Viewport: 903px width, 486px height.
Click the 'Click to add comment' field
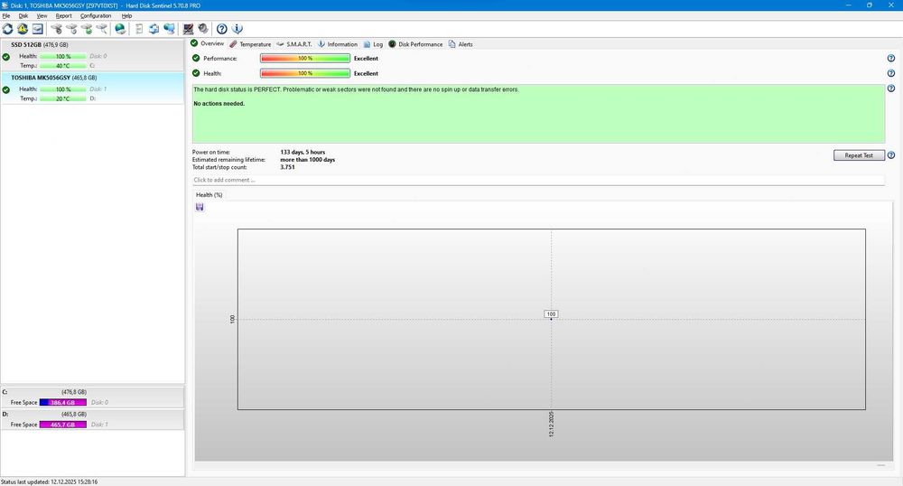[x=538, y=181]
